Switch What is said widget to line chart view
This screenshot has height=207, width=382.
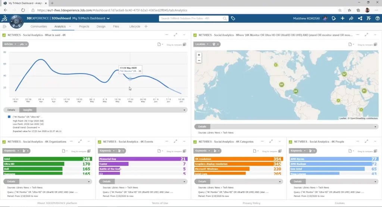22,44
